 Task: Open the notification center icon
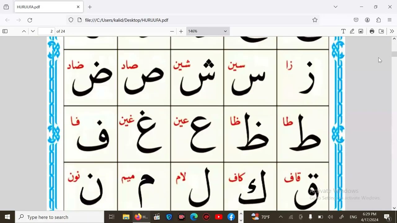[387, 217]
